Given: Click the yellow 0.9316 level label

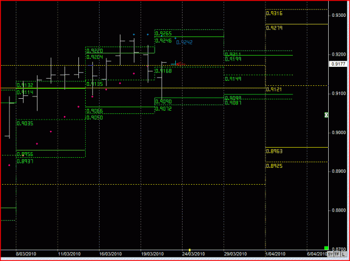Looking at the screenshot, I should 274,13.
